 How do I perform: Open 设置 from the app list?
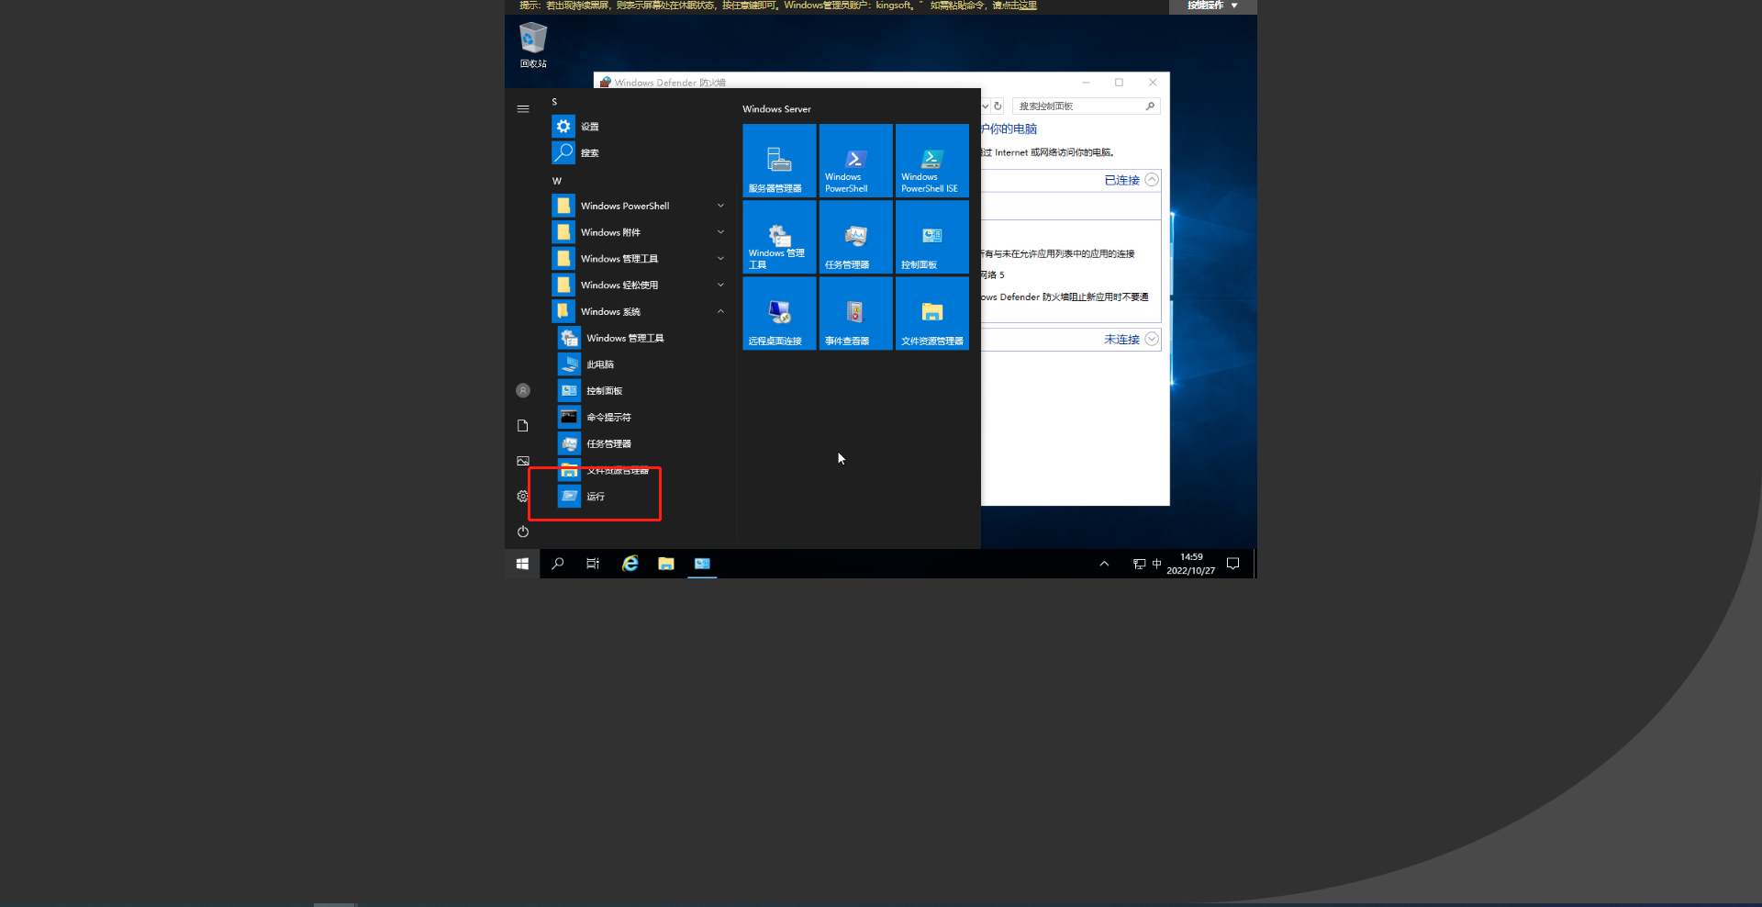click(x=589, y=127)
